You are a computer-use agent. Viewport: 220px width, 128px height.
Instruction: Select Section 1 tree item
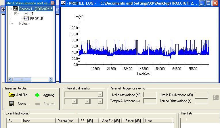pos(36,9)
